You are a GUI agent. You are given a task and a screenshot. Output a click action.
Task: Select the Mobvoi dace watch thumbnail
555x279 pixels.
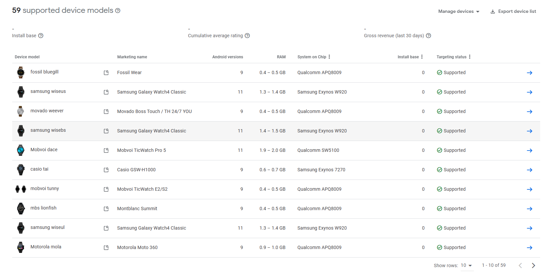click(x=21, y=150)
